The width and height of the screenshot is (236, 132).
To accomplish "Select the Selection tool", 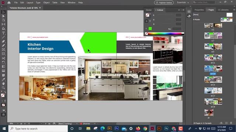I will (x=3, y=12).
